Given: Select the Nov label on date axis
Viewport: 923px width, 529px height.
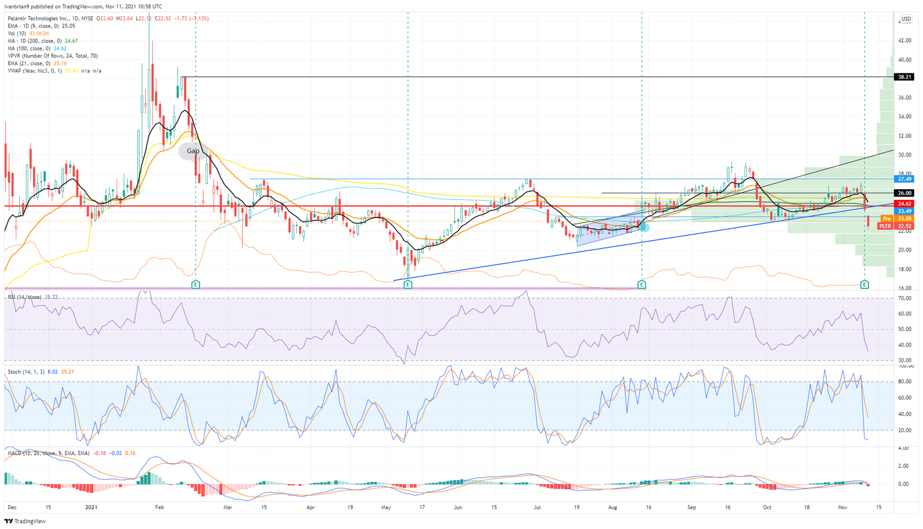Looking at the screenshot, I should [x=842, y=507].
